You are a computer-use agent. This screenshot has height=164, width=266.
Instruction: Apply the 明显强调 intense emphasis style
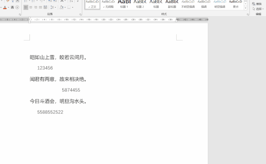tap(220, 5)
